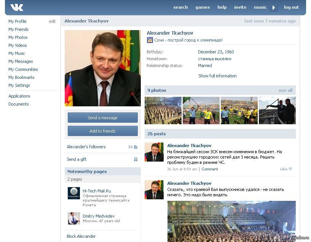Screen dimensions: 311x242
Task: Click author name on second post
Action: point(189,183)
